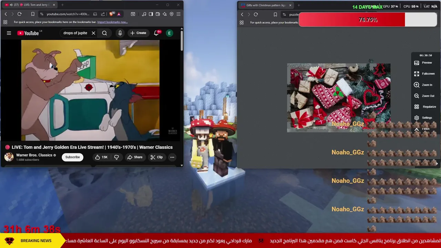
Task: Toggle the browser sidebar panel
Action: (x=151, y=14)
